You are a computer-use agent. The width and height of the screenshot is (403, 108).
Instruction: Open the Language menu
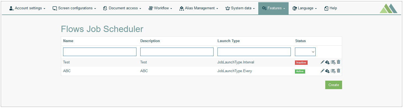coord(304,8)
